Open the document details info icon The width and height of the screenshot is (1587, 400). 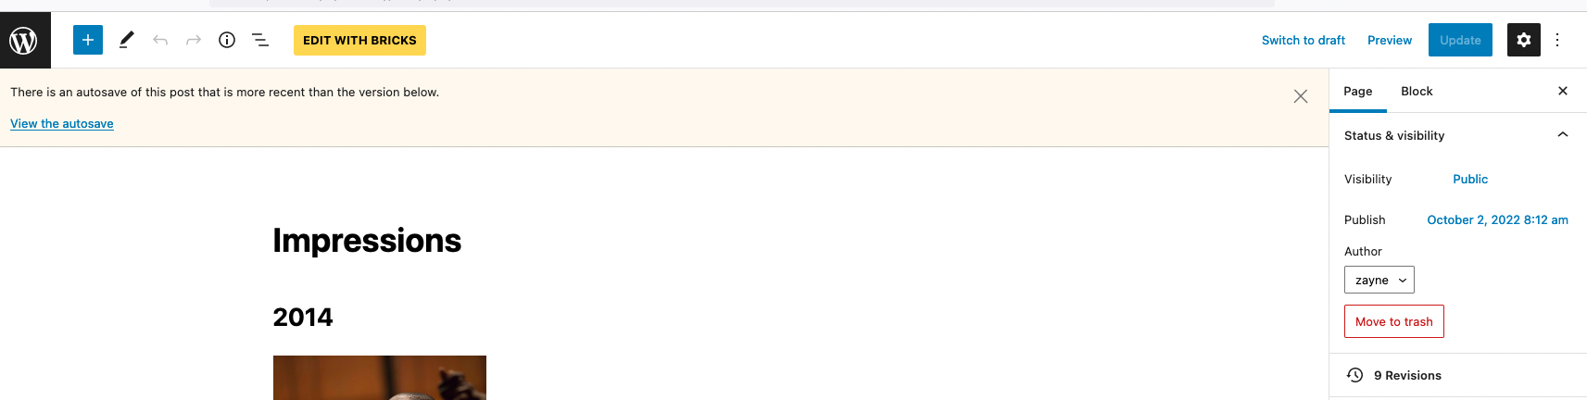(x=227, y=40)
